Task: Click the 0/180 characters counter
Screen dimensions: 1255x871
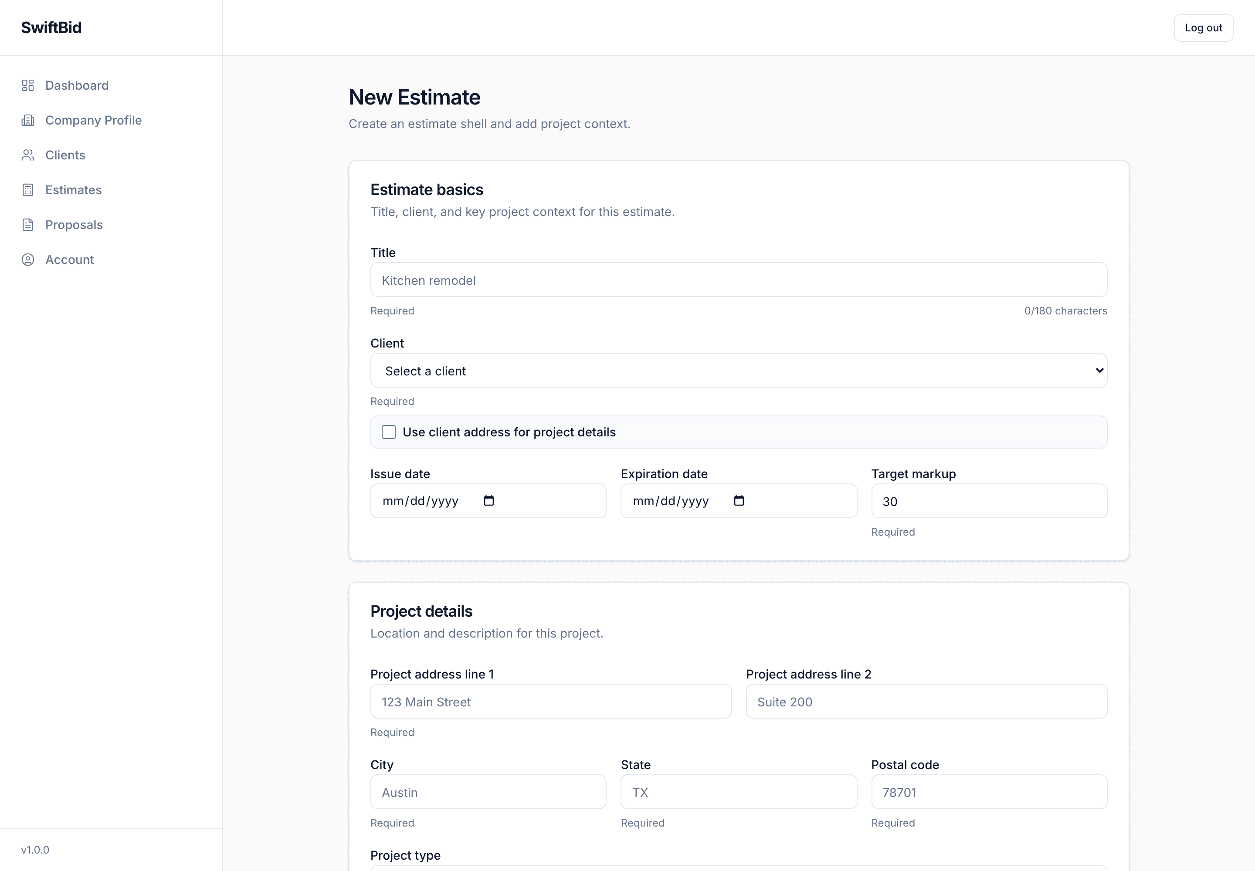Action: click(x=1065, y=311)
